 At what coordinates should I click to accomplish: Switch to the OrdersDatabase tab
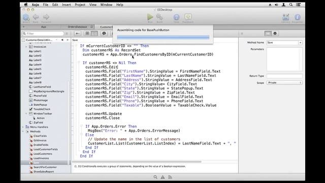[78, 27]
